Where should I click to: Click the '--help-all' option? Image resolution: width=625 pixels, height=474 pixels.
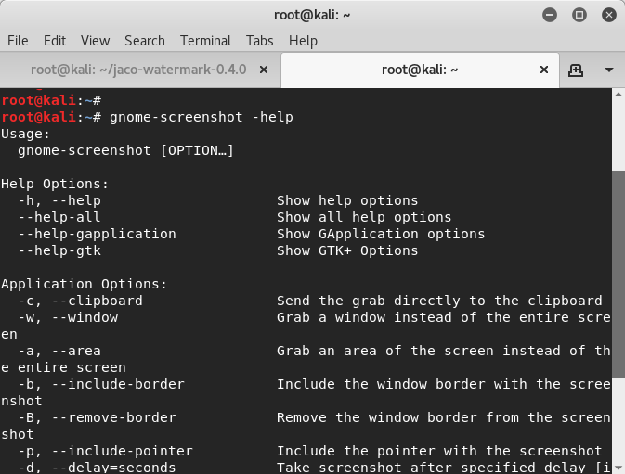(x=59, y=217)
